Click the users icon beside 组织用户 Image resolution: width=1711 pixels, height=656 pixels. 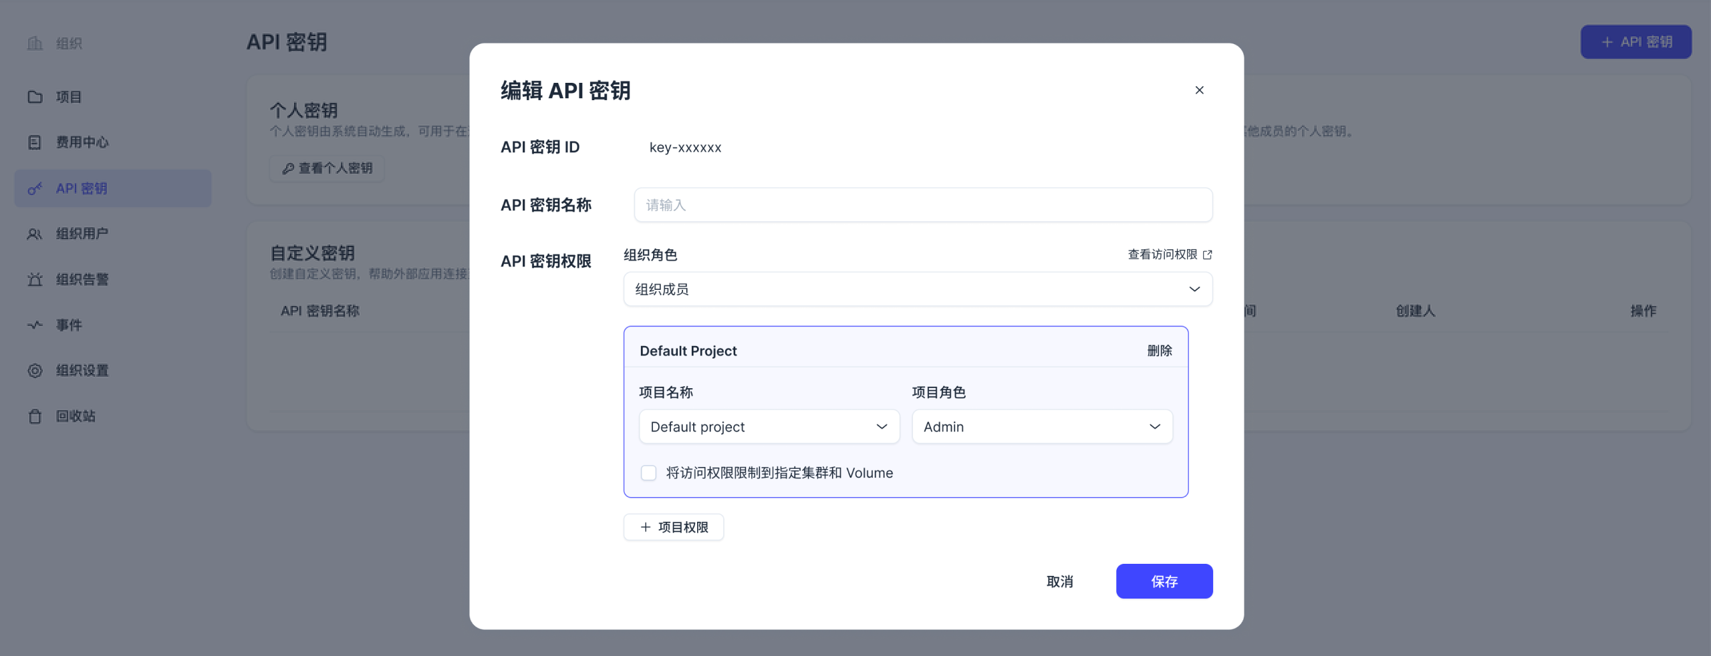(x=35, y=234)
